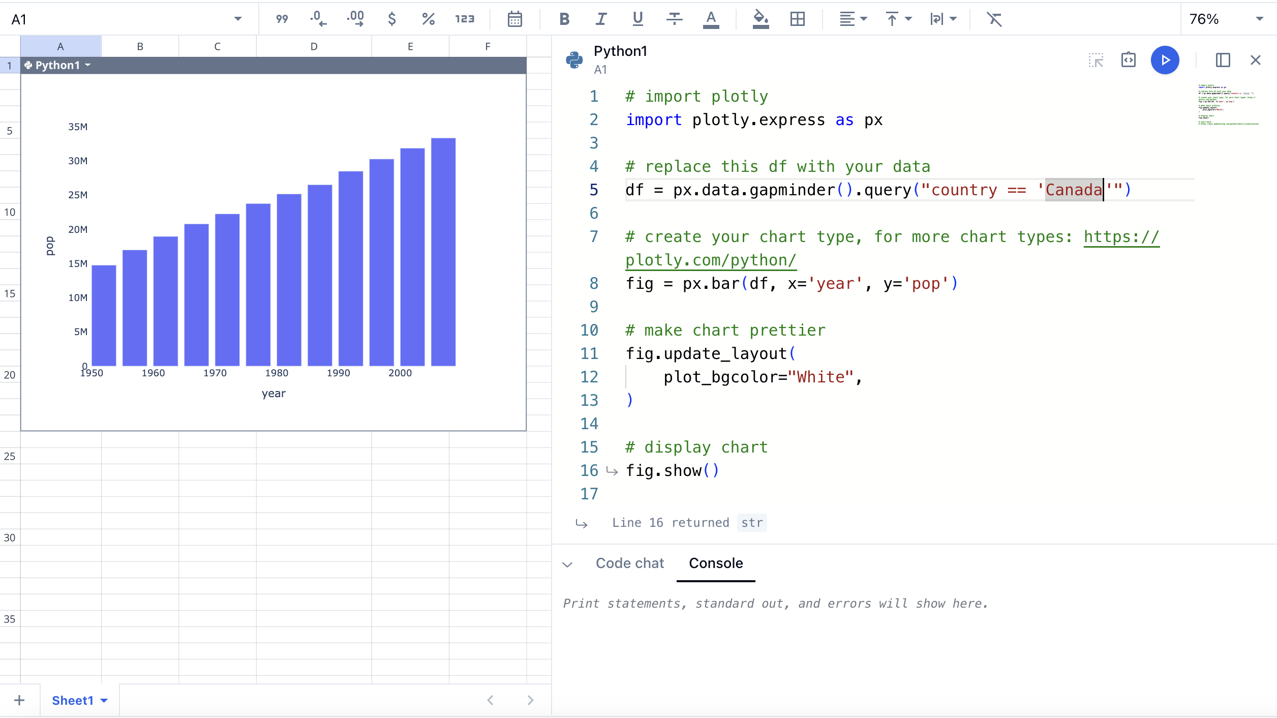
Task: Add a new sheet with plus button
Action: [19, 700]
